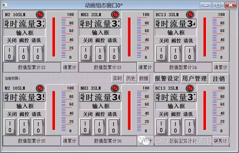Click the red lamp in bottom NH3 3SLM panel

(115, 88)
